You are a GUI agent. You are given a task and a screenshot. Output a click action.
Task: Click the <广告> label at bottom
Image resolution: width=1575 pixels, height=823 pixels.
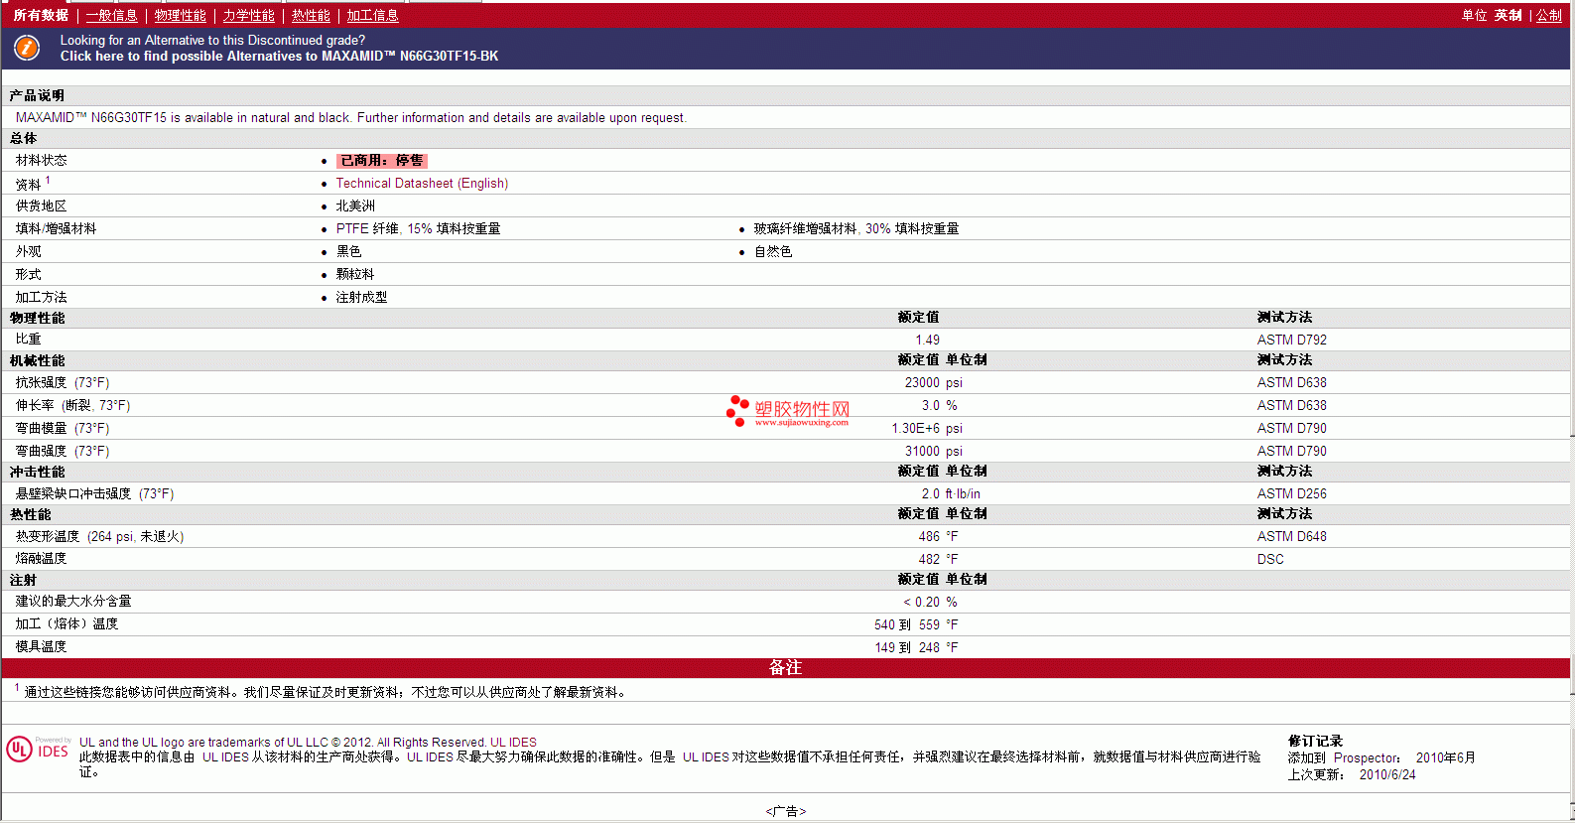786,811
